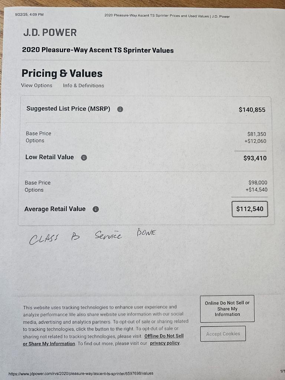Click the $93,410 low retail total
Image resolution: width=285 pixels, height=380 pixels.
click(255, 158)
